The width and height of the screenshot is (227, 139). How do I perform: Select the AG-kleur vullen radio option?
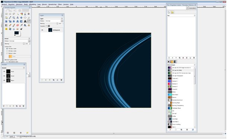click(x=7, y=51)
